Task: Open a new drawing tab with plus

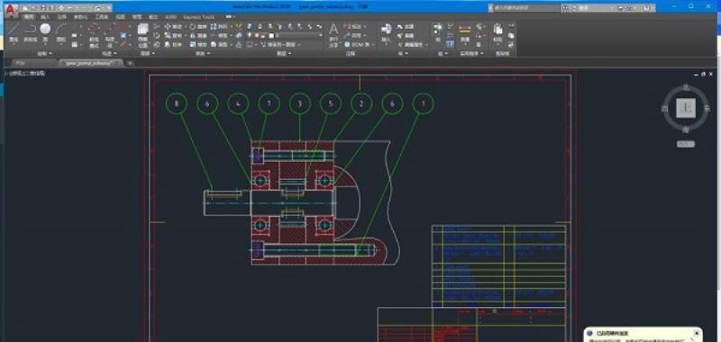Action: pos(130,63)
